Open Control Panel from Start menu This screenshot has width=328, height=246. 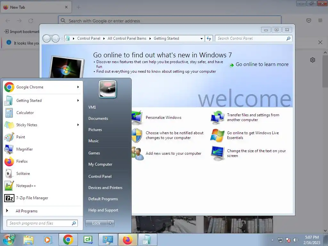100,176
